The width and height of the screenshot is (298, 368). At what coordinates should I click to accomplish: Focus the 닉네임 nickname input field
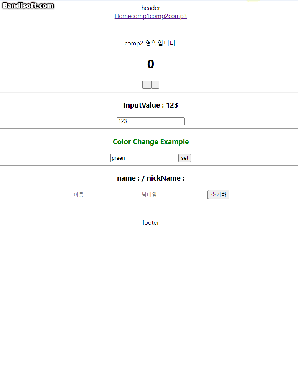tap(174, 195)
